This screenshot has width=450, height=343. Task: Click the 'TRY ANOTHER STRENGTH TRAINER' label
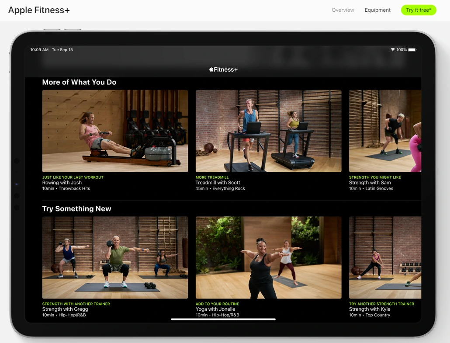click(x=382, y=304)
